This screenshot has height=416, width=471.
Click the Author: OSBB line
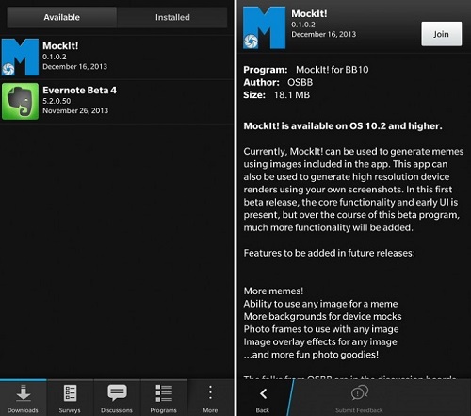pyautogui.click(x=278, y=82)
